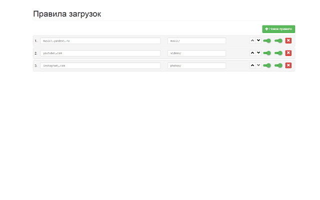Toggle second switch of youtube.com rule
The image size is (320, 200).
(x=278, y=53)
